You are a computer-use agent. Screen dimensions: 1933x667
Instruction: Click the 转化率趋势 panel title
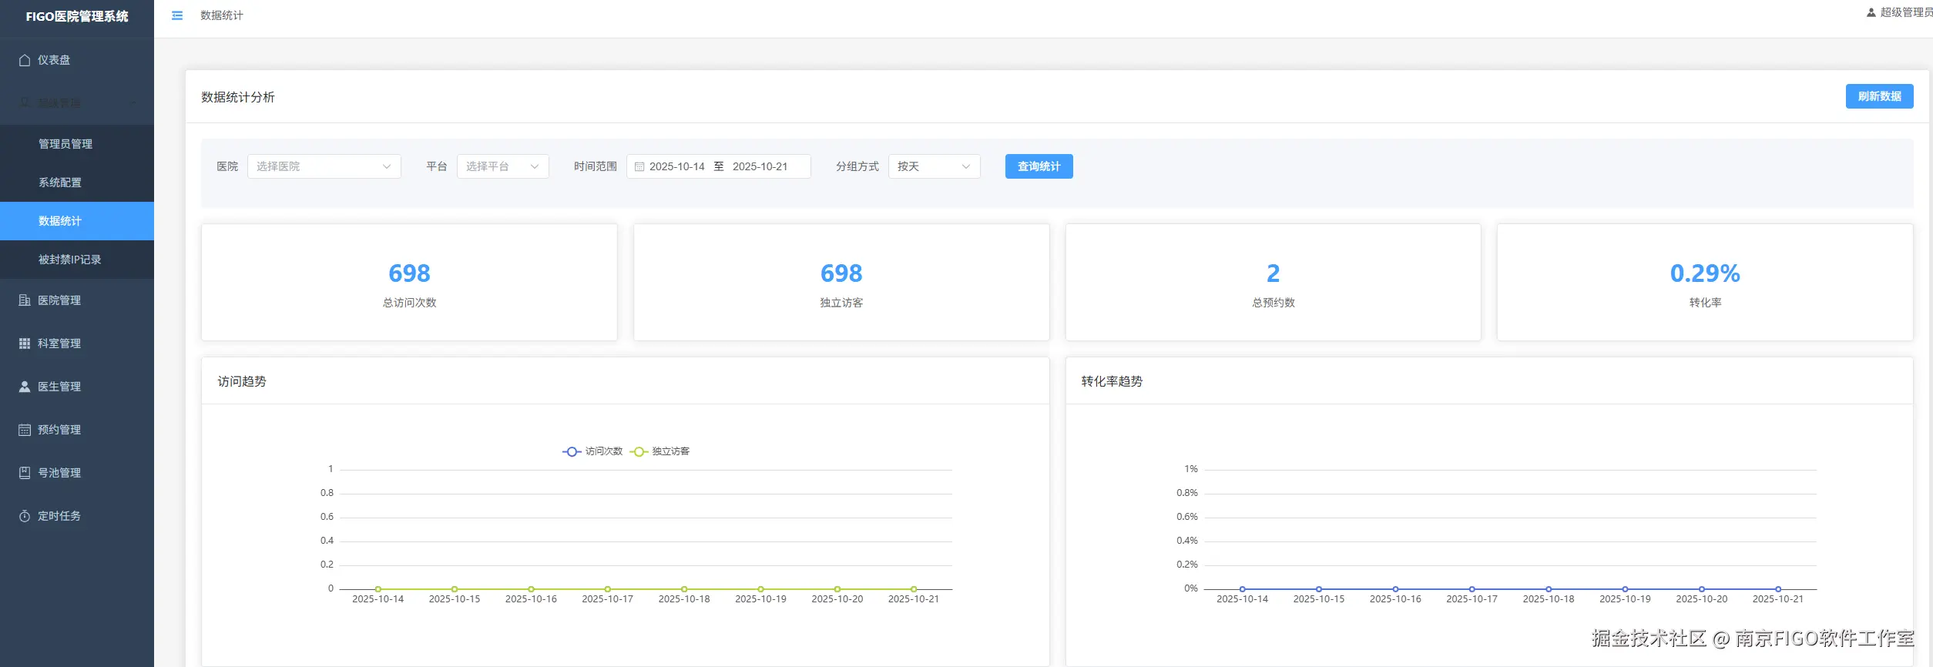point(1112,381)
